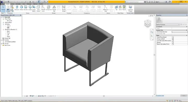This screenshot has height=102, width=188.
Task: Open the Create ribbon tab
Action: click(7, 4)
